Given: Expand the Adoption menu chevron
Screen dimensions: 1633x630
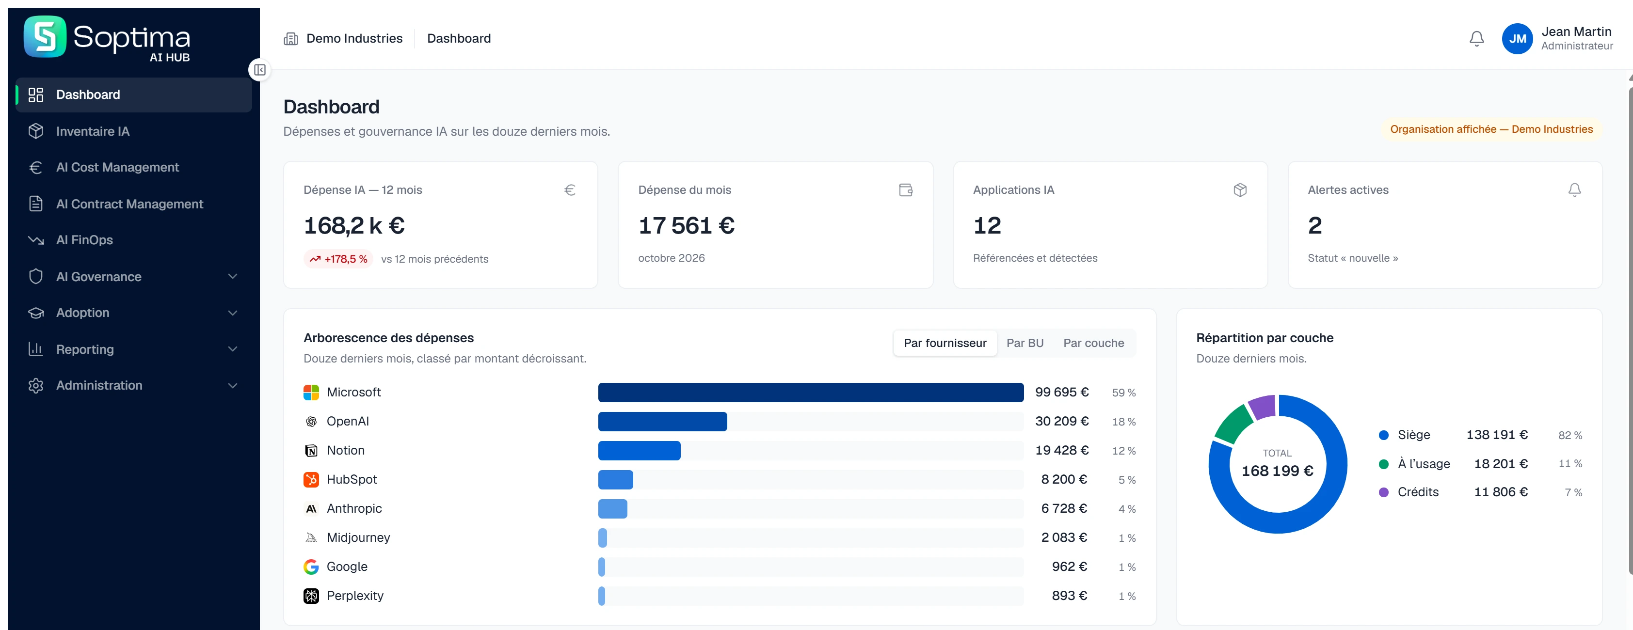Looking at the screenshot, I should pyautogui.click(x=233, y=313).
